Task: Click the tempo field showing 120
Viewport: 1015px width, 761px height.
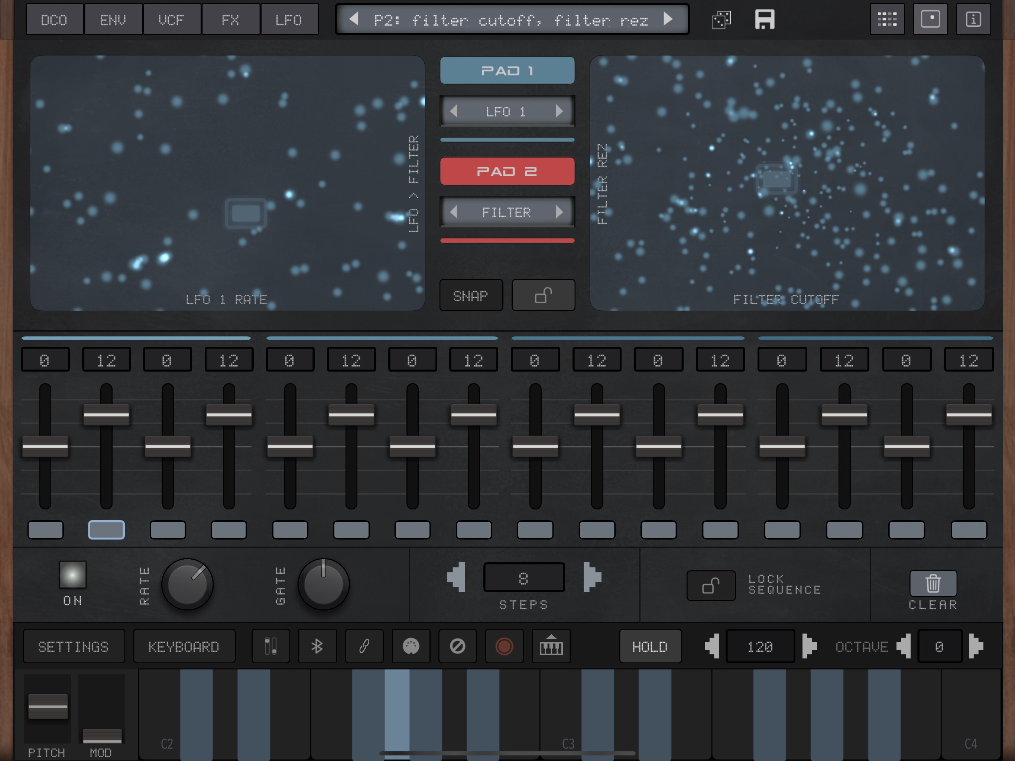Action: (761, 646)
